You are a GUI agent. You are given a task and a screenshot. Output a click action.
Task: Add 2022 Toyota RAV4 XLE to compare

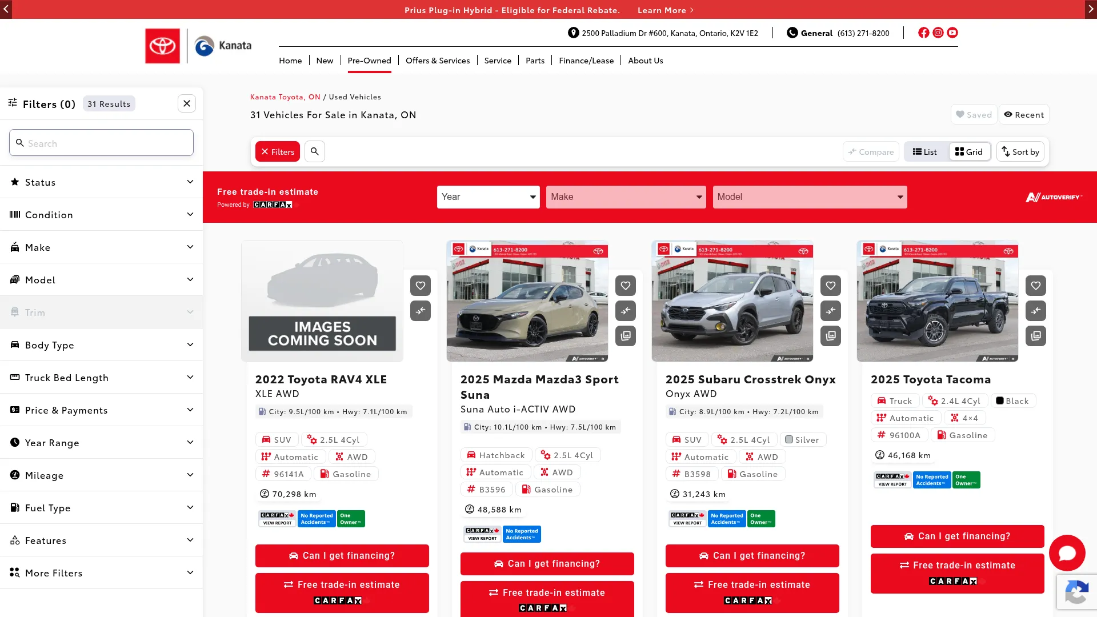click(x=421, y=311)
